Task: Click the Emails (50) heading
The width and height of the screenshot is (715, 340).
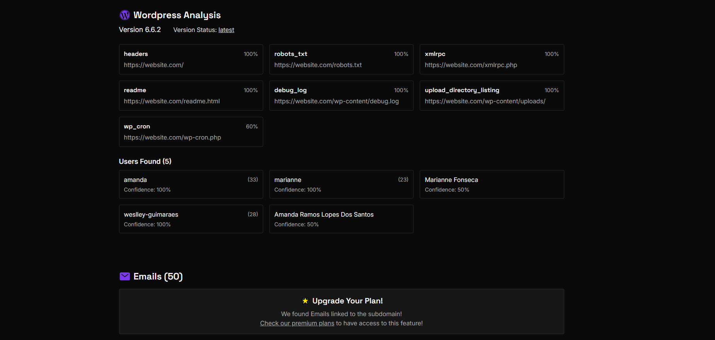Action: (x=158, y=276)
